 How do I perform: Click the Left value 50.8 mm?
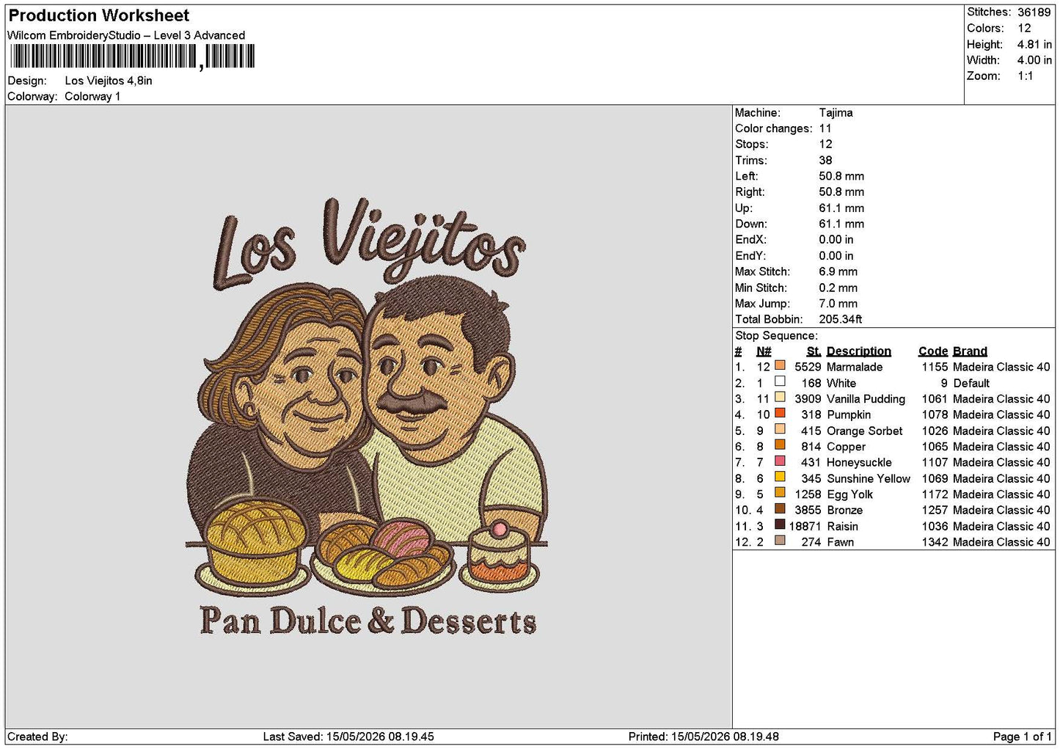pyautogui.click(x=841, y=176)
